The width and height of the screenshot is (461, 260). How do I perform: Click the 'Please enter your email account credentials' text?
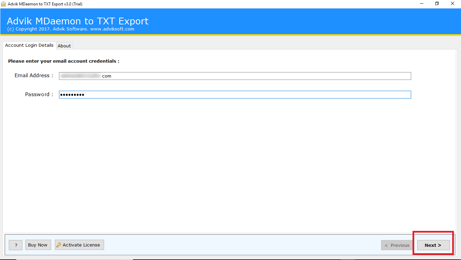click(64, 61)
